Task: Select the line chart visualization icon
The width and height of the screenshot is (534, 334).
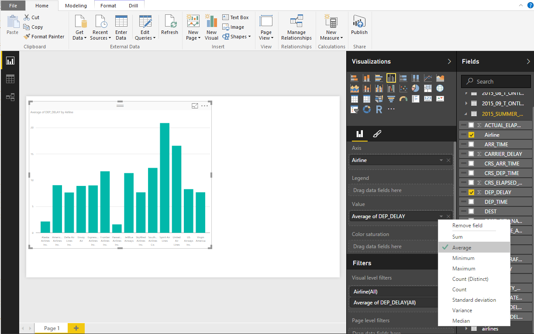Action: (x=427, y=78)
